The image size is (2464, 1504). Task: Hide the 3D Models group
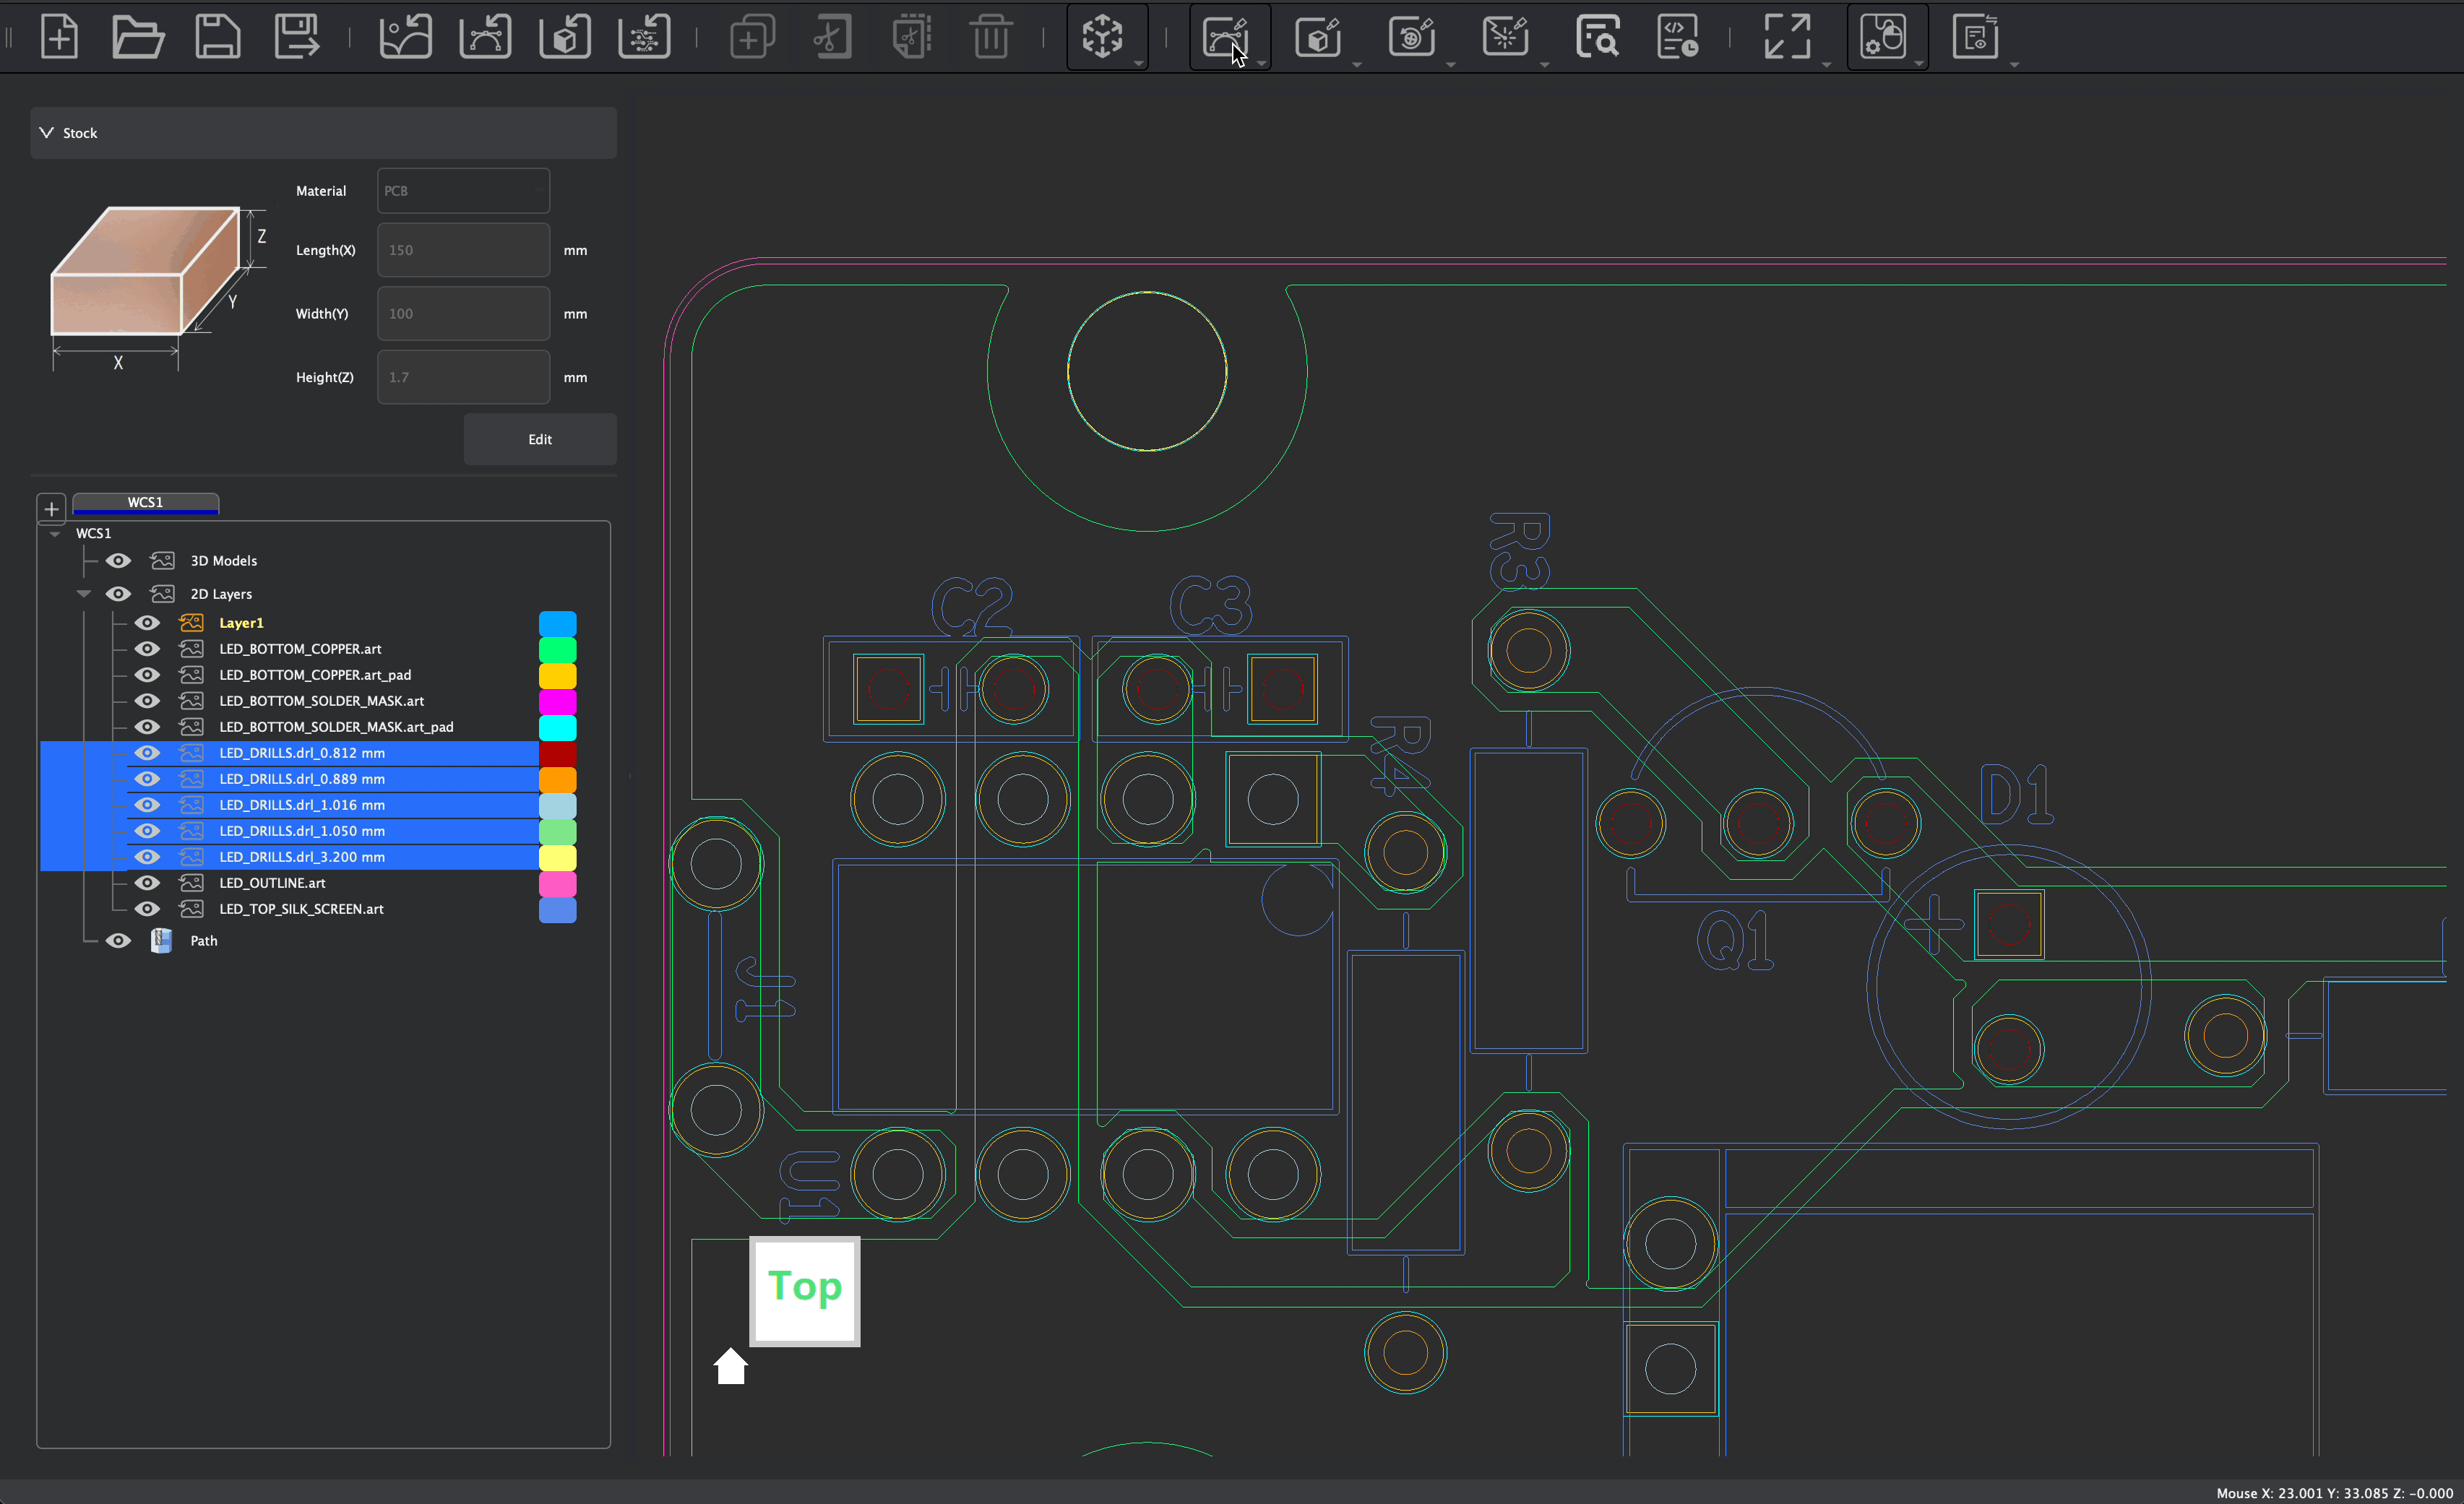(x=118, y=561)
